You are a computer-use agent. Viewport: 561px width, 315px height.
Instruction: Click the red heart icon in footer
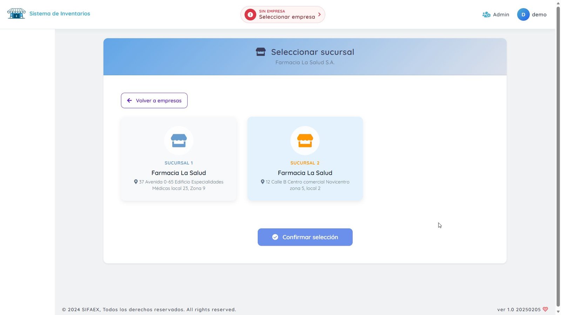[545, 309]
